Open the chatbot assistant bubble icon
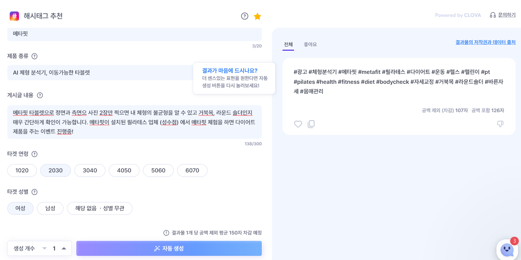This screenshot has width=521, height=260. pyautogui.click(x=507, y=249)
